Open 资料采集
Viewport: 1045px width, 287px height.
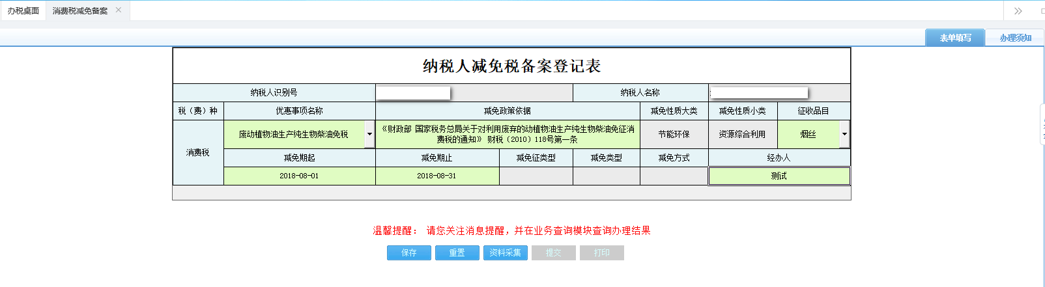click(506, 253)
